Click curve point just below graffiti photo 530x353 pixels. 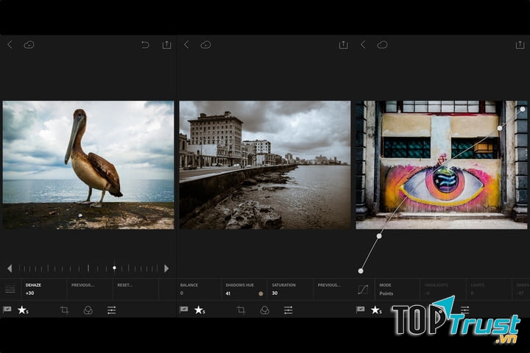379,236
